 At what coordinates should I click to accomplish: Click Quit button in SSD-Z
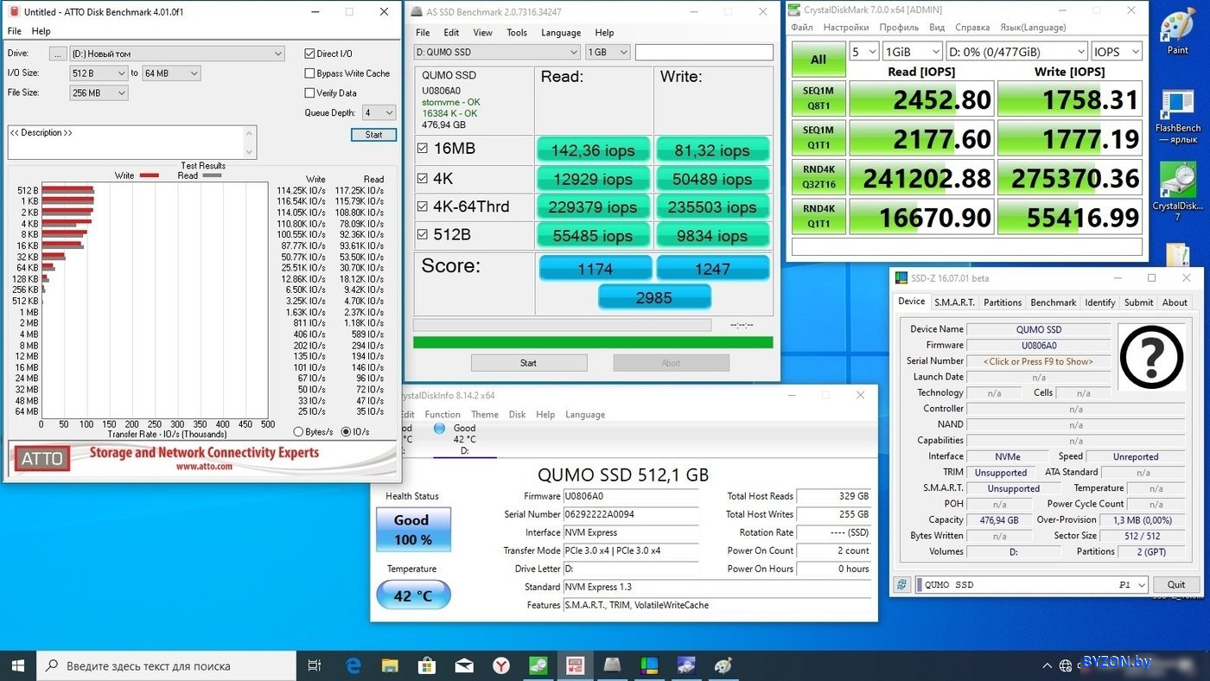1176,585
